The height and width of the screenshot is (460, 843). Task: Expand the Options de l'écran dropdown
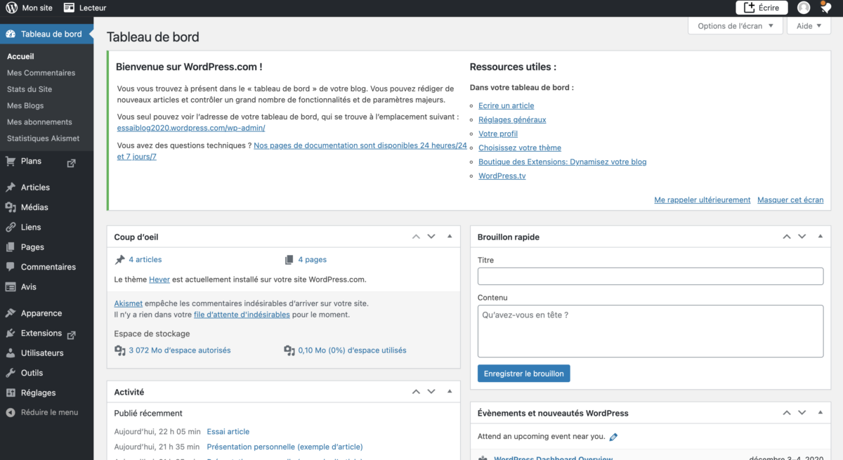(736, 26)
